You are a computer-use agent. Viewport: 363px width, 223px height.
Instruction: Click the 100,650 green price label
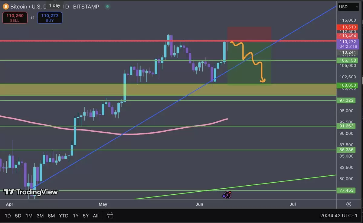(348, 85)
